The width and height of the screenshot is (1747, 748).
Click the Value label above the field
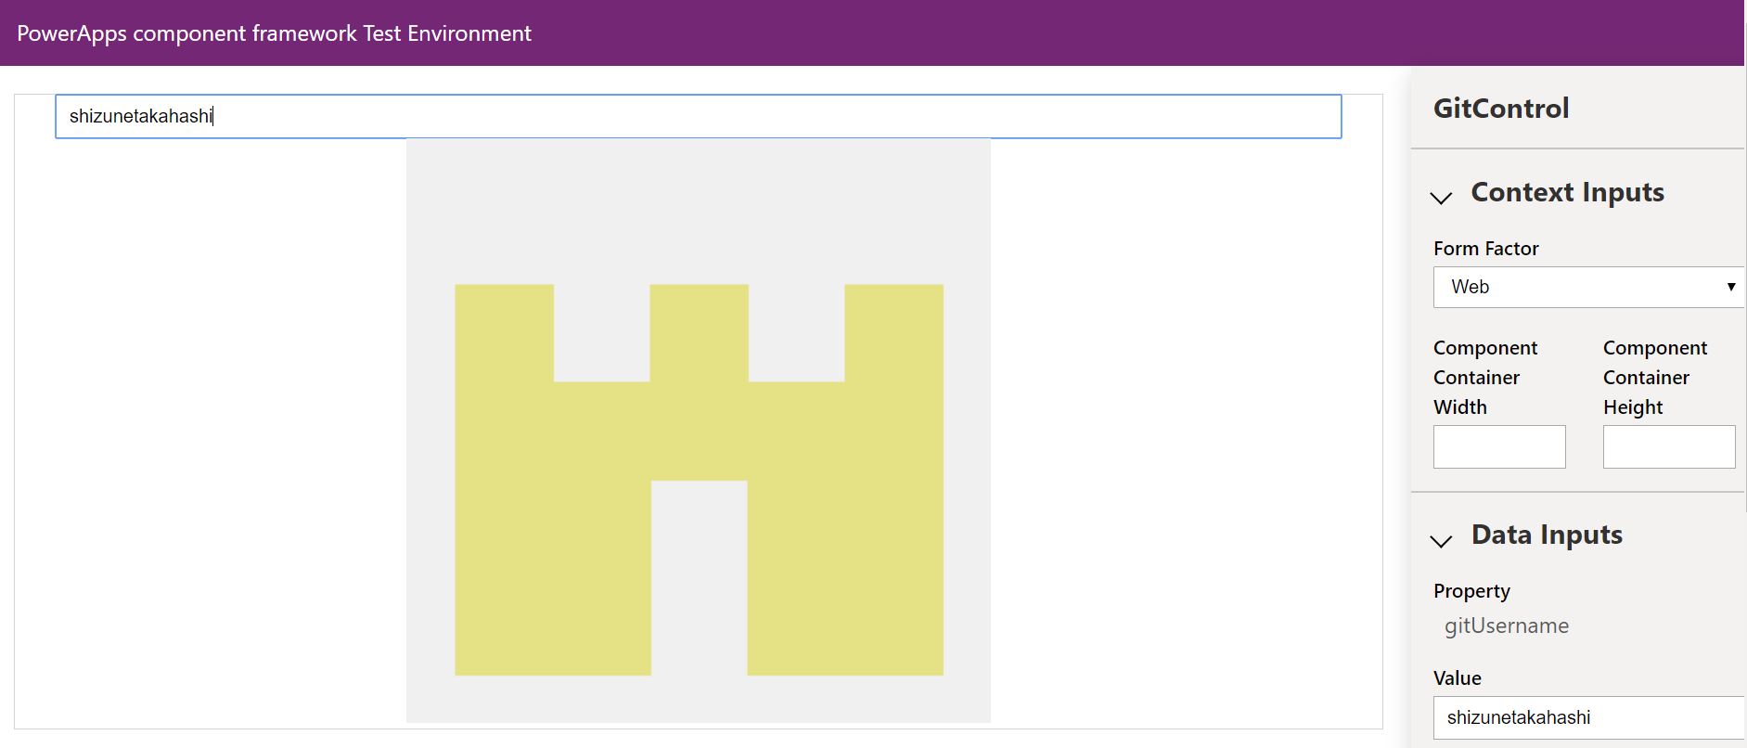[x=1457, y=678]
